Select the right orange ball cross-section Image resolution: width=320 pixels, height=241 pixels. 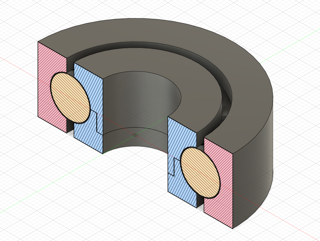[x=200, y=173]
